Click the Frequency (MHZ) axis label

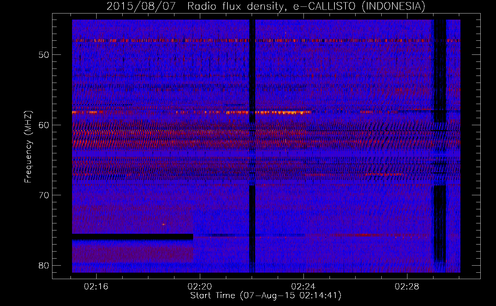click(x=28, y=147)
